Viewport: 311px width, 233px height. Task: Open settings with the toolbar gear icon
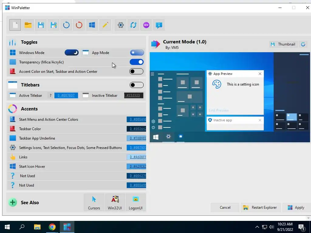tap(121, 25)
